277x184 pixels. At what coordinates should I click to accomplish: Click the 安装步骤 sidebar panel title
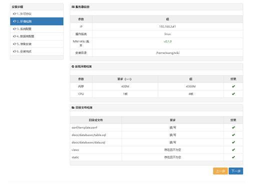[17, 7]
